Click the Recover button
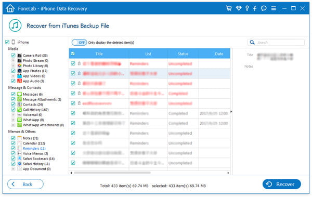 [281, 184]
